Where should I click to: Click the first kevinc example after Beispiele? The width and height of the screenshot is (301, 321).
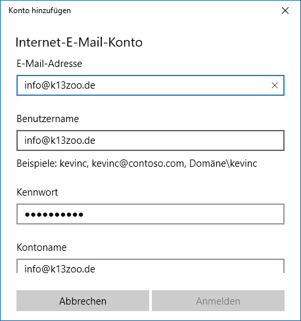click(x=74, y=163)
